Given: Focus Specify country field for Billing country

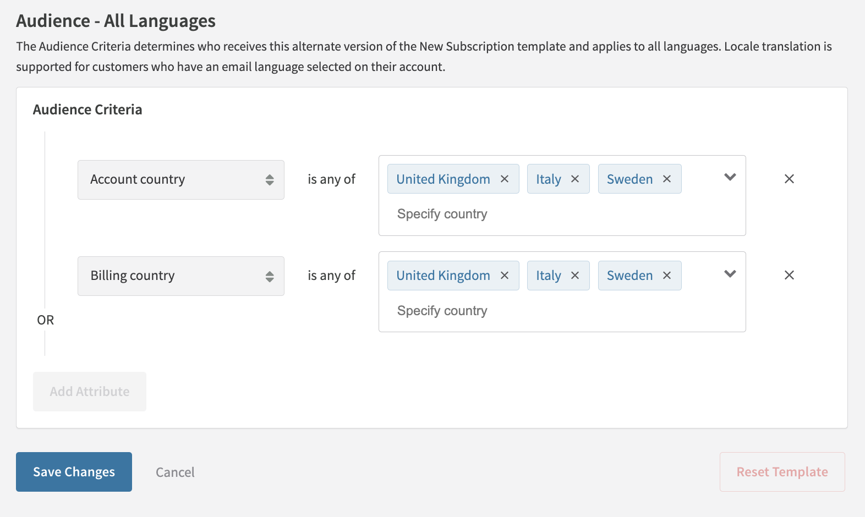Looking at the screenshot, I should tap(495, 311).
